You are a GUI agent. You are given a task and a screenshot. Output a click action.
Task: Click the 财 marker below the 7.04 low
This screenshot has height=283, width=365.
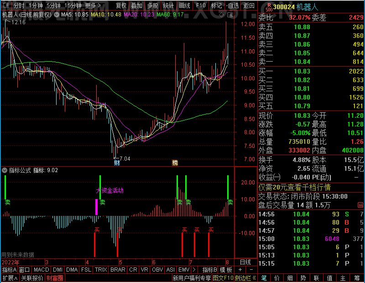click(117, 163)
